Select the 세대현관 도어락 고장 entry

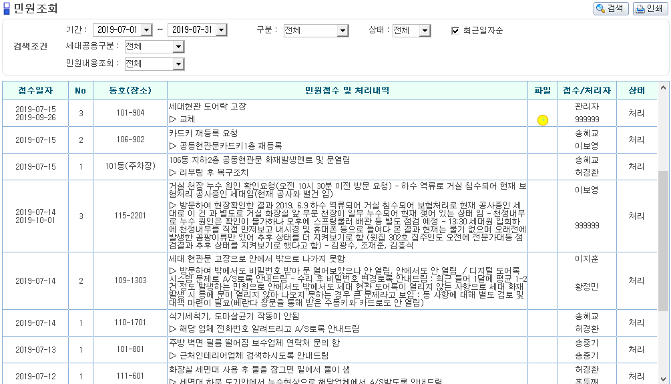click(x=208, y=107)
